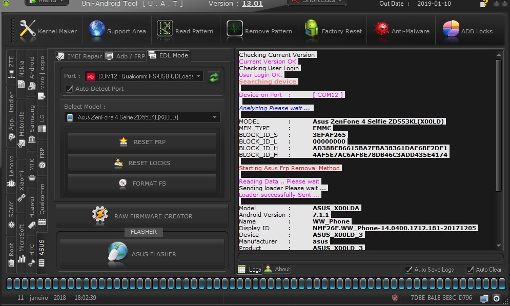Click the help question mark icon
Image resolution: width=510 pixels, height=306 pixels.
coord(484,4)
